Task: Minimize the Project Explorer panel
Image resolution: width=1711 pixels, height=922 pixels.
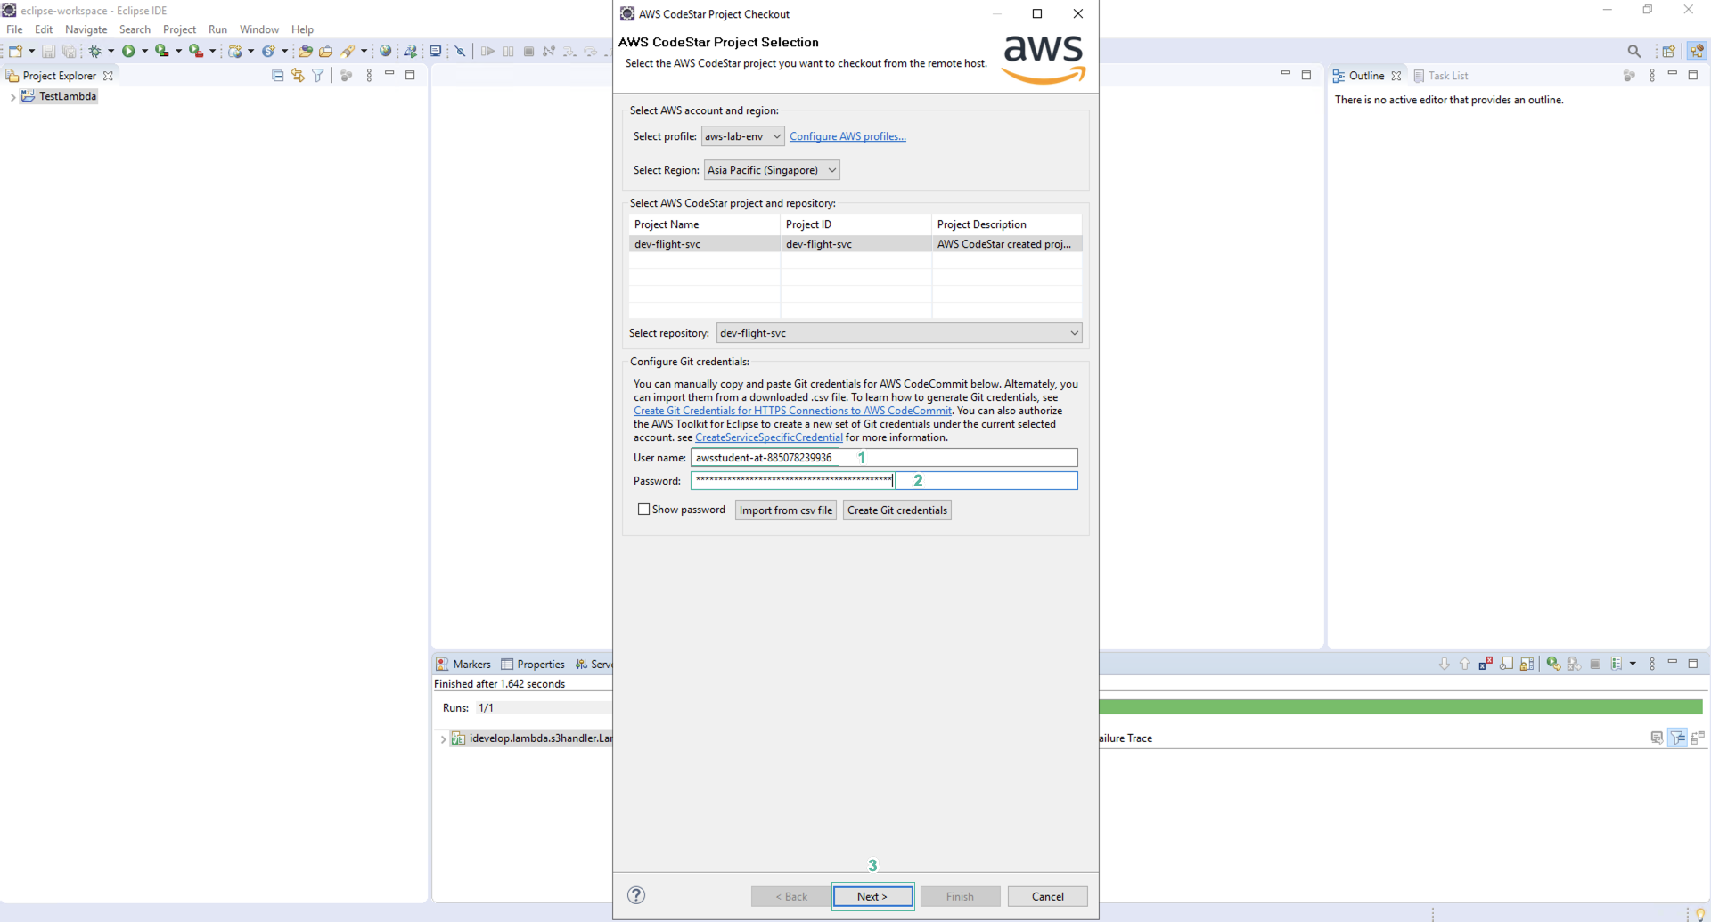Action: tap(389, 74)
